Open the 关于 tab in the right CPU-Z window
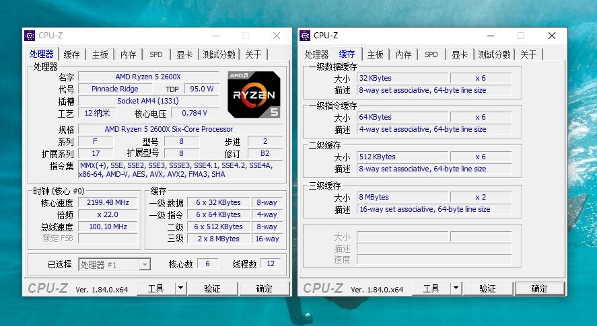The height and width of the screenshot is (326, 597). pos(528,54)
